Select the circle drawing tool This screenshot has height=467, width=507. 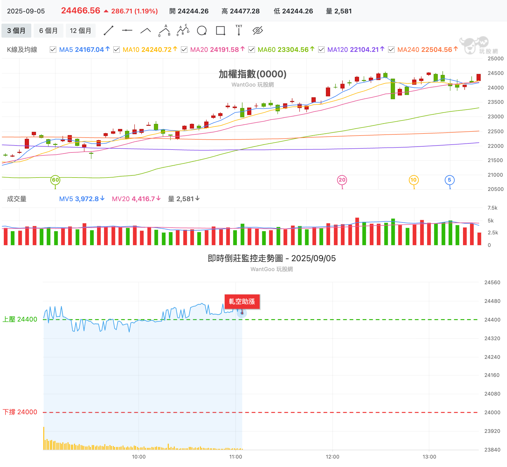click(x=202, y=31)
